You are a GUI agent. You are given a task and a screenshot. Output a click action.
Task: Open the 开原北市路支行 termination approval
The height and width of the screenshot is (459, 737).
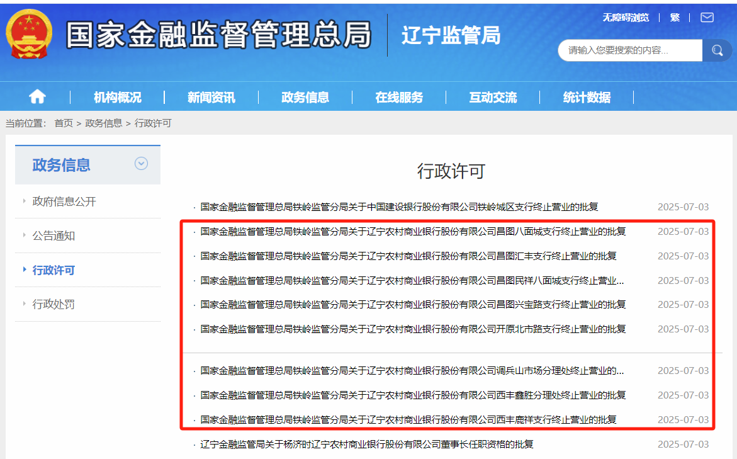point(413,329)
